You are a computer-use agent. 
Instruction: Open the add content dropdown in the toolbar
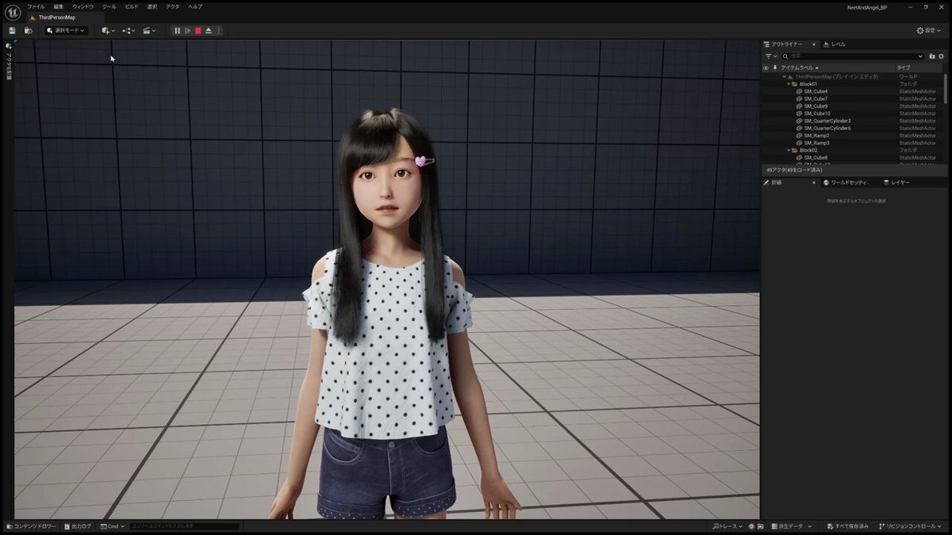click(x=108, y=31)
